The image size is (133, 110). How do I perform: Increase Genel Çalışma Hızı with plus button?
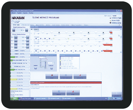pos(27,30)
